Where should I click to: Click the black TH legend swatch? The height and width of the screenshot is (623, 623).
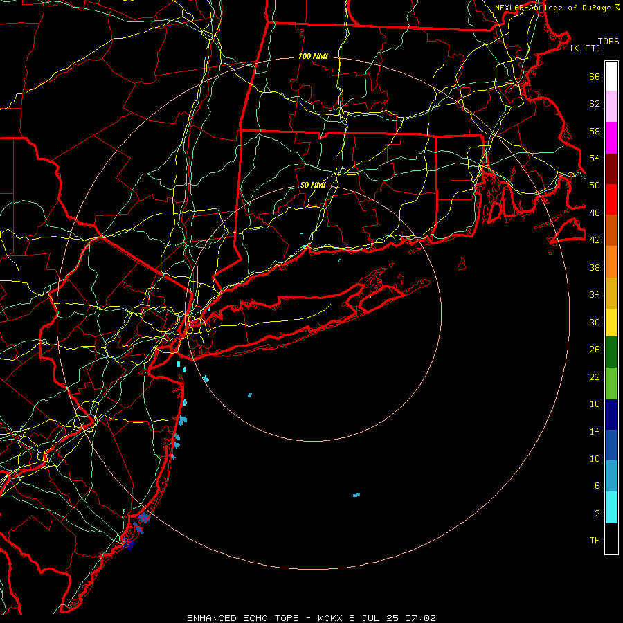click(611, 539)
